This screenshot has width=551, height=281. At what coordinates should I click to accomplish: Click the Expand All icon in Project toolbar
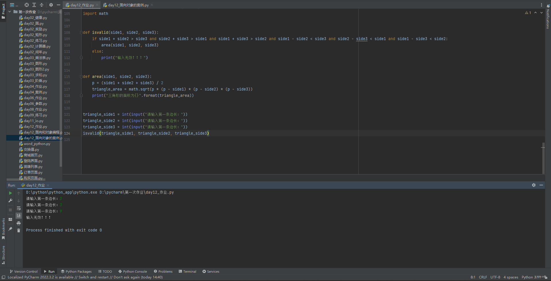(x=34, y=5)
